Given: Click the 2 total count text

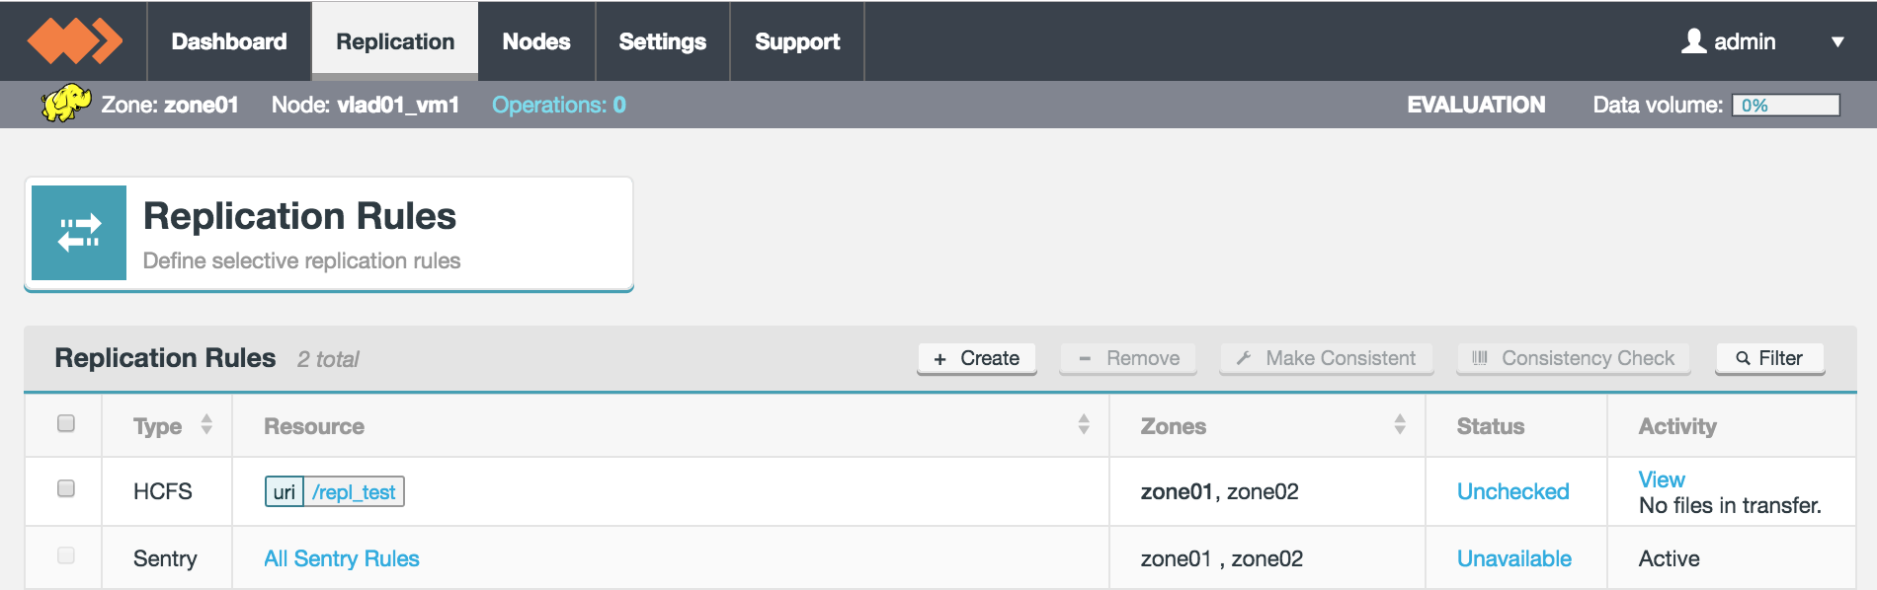Looking at the screenshot, I should pos(328,359).
